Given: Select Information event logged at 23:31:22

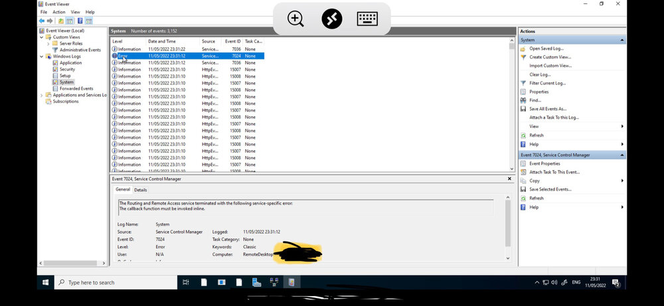Looking at the screenshot, I should pos(188,49).
